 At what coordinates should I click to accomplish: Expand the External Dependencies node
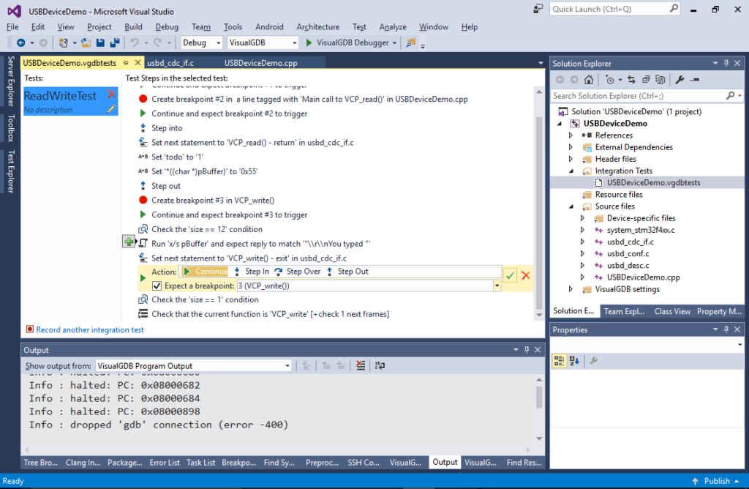[571, 147]
